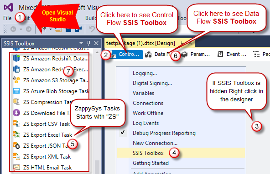
Task: Open the SSIS Toolbox window options dropdown
Action: coord(81,43)
